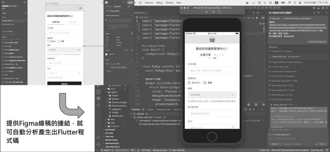Click Debug code lens above main()
This screenshot has width=330, height=152.
pos(152,46)
